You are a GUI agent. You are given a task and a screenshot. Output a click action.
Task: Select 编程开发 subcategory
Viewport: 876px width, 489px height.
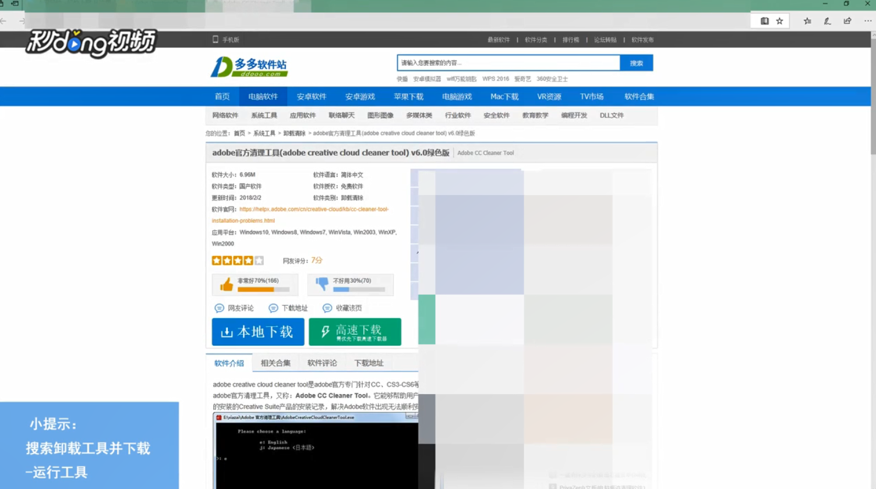point(574,115)
